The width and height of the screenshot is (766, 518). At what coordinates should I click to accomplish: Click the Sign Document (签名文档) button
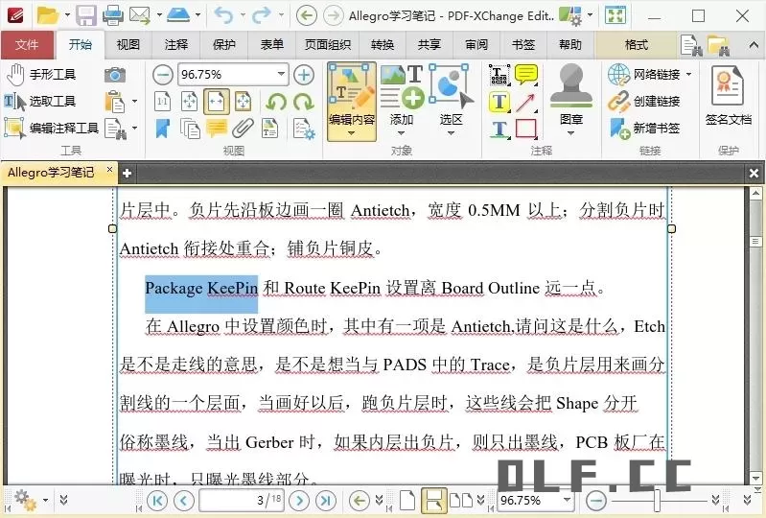[728, 97]
